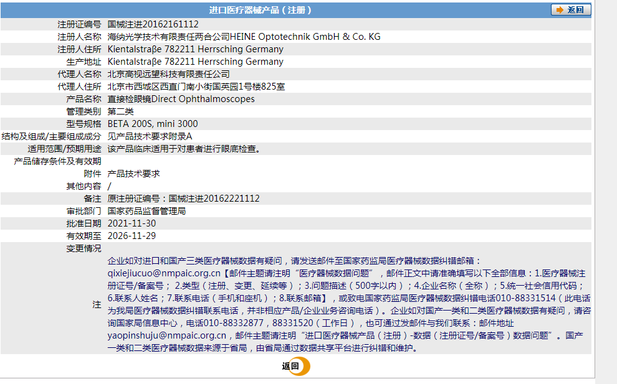
Task: Click the 注册人住所 address value
Action: point(196,49)
